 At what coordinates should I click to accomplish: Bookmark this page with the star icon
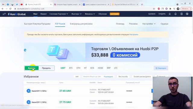coord(154,9)
